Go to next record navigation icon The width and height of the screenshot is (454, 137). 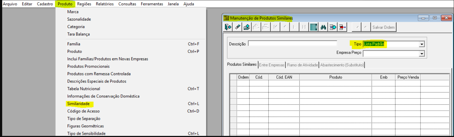(294, 27)
